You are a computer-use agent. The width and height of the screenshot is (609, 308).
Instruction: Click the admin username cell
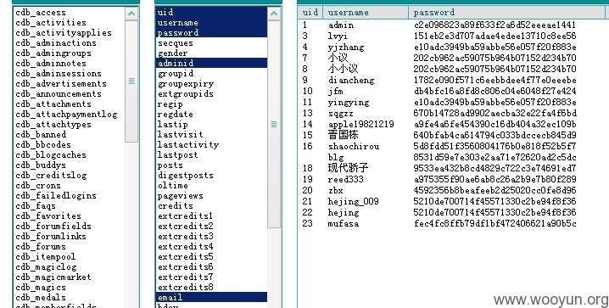click(x=341, y=25)
